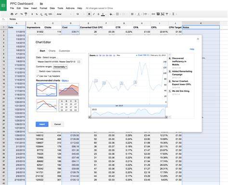Open the fill color bucket icon
The width and height of the screenshot is (228, 185).
click(x=111, y=14)
